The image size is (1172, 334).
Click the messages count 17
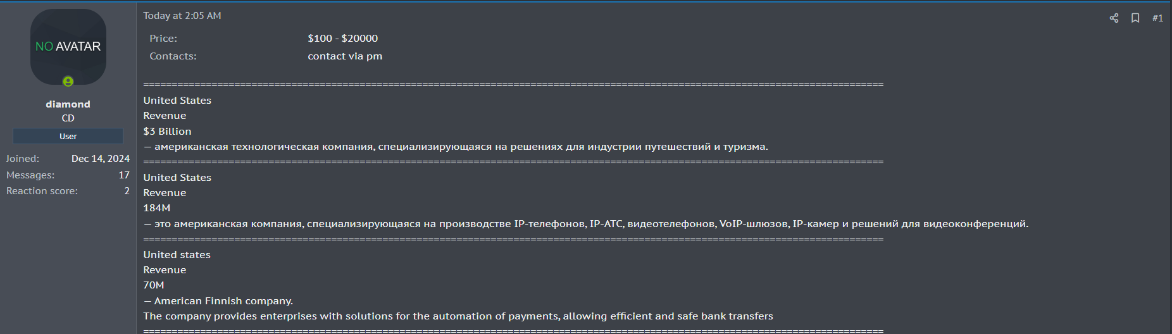tap(124, 175)
